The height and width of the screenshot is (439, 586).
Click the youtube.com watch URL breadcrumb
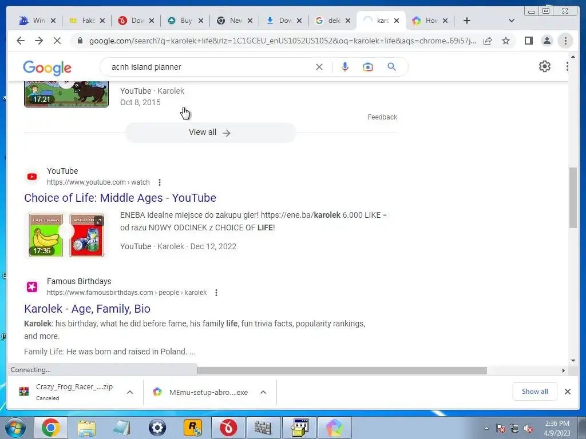[98, 182]
